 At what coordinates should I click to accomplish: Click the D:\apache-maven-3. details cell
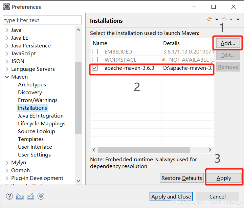tap(188, 68)
